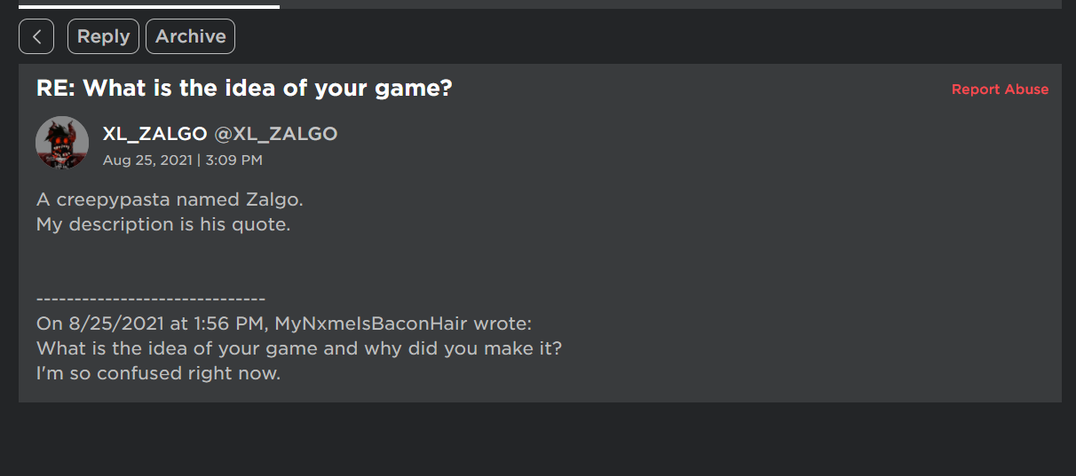
Task: Archive this message
Action: click(190, 36)
